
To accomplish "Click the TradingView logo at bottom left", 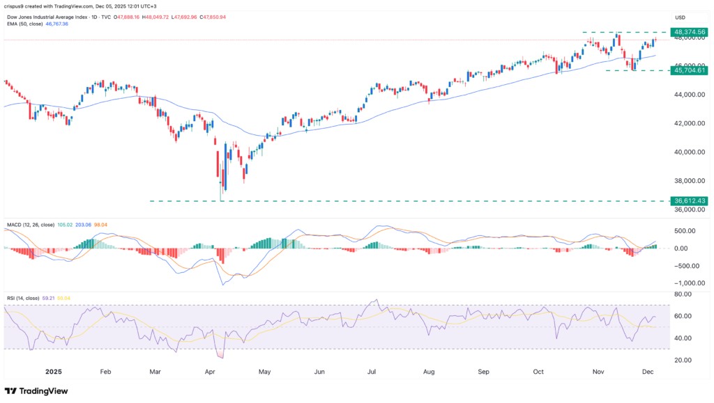I will (36, 391).
